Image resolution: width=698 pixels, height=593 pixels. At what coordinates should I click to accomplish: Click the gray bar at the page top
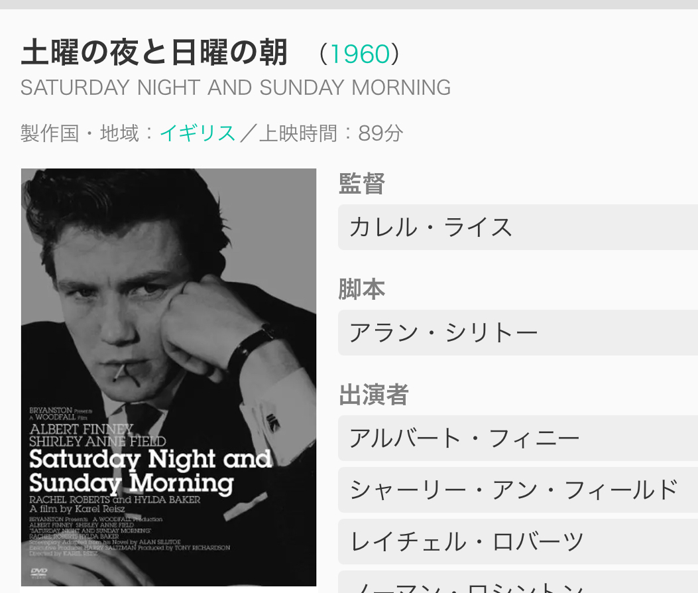349,4
